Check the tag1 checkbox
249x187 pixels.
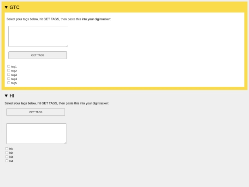click(9, 66)
